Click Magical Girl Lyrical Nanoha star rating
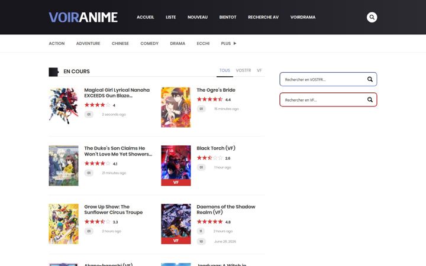 pos(97,105)
